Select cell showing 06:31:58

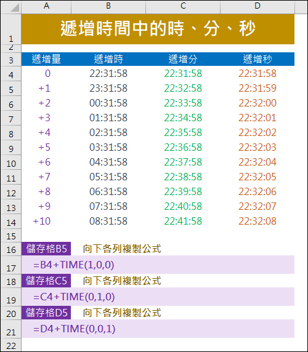(108, 192)
